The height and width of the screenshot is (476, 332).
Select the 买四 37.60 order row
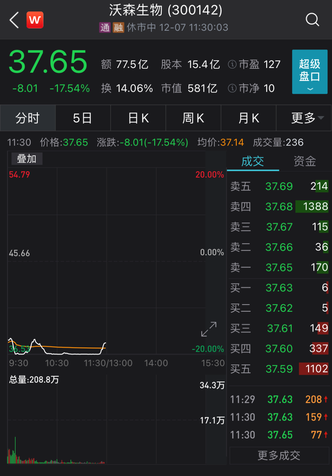point(279,349)
